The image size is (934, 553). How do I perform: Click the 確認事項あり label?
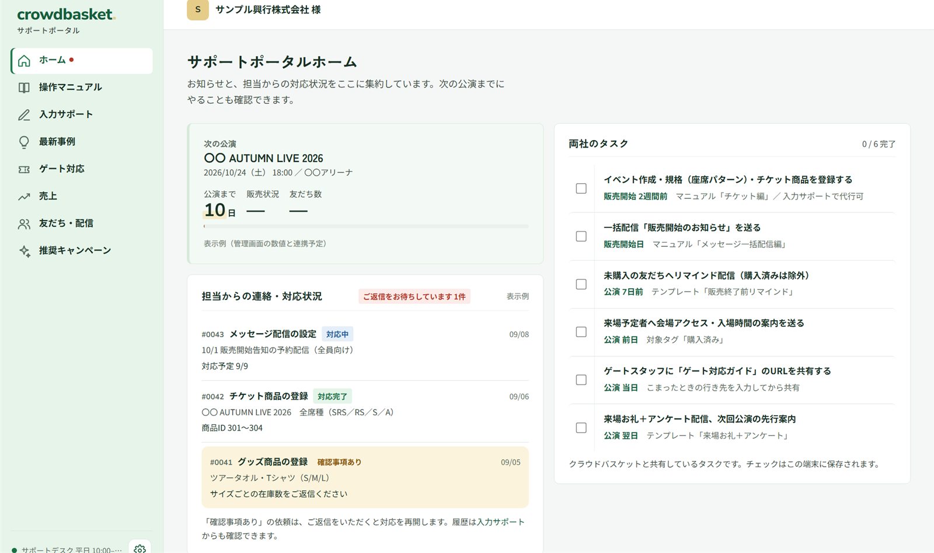coord(339,462)
